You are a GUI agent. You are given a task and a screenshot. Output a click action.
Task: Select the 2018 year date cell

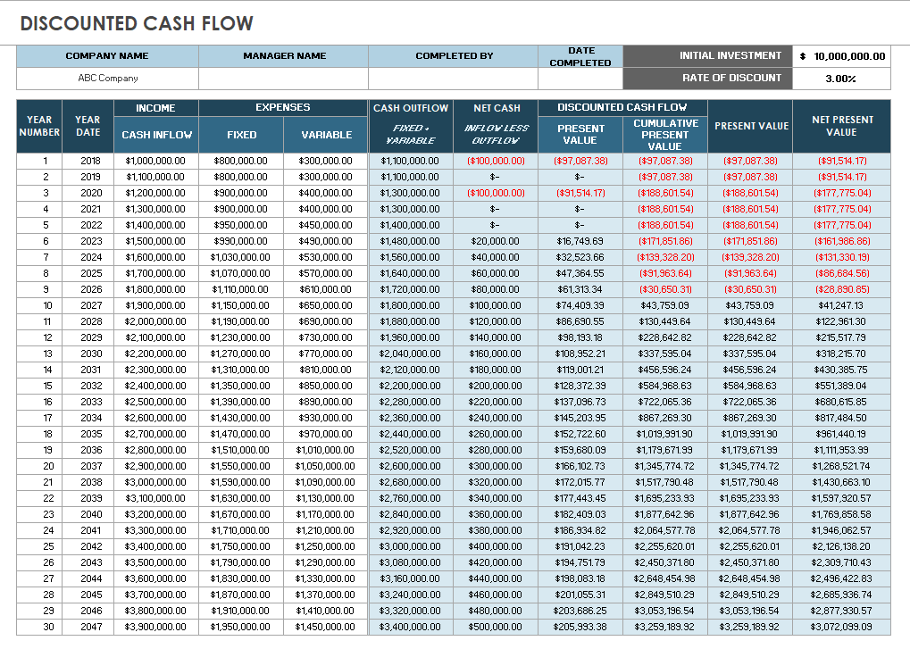[x=84, y=163]
